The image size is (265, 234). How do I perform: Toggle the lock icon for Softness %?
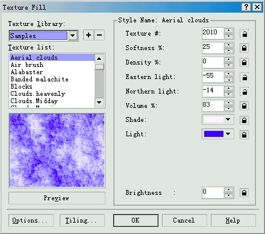click(x=244, y=48)
